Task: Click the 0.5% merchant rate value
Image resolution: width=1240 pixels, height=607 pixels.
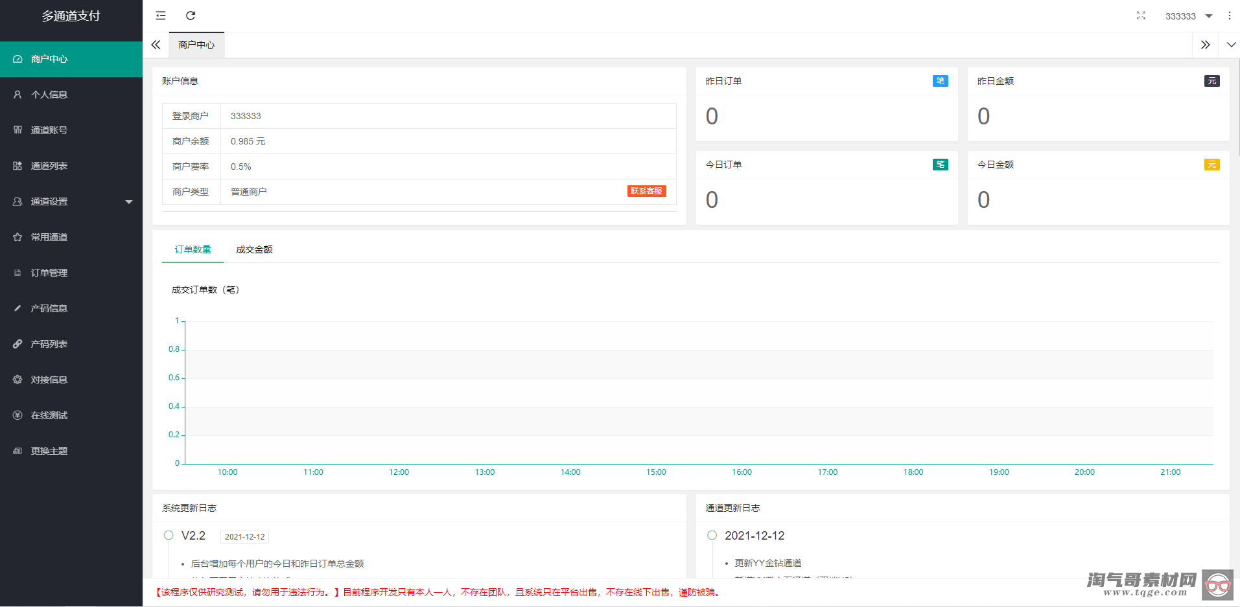Action: [240, 166]
